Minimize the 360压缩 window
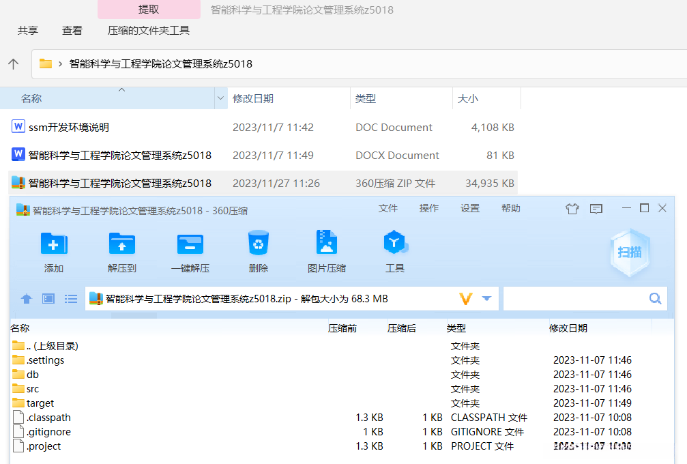Screen dimensions: 687x464 626,208
